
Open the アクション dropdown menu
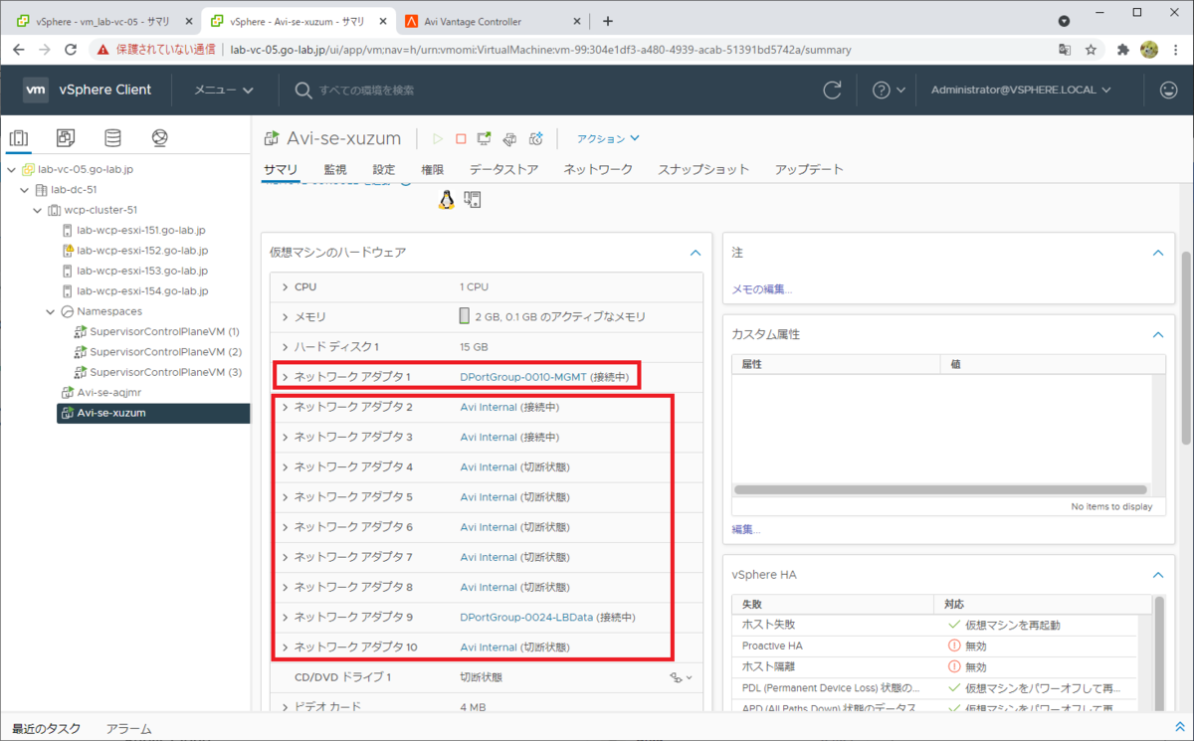(x=609, y=139)
